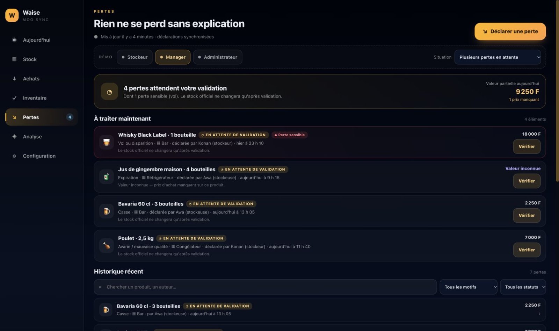559x331 pixels.
Task: Click the beer icon in Historique Bavaria row
Action: pyautogui.click(x=106, y=310)
